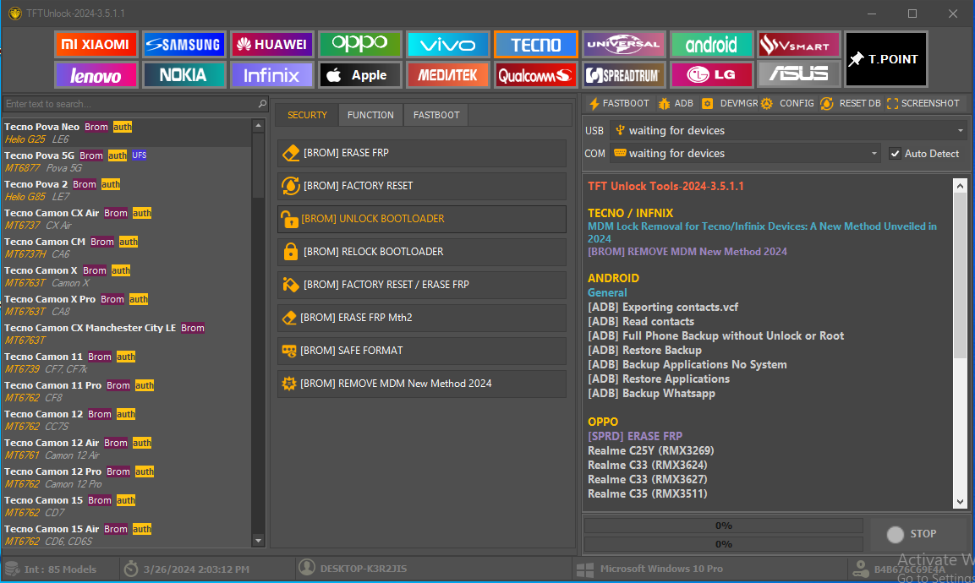Image resolution: width=975 pixels, height=583 pixels.
Task: Select Tecno Pova 2 model
Action: click(x=127, y=190)
